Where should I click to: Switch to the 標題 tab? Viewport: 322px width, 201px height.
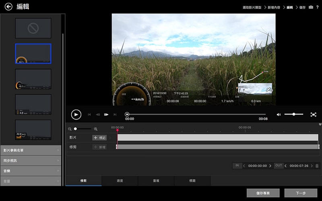192,181
